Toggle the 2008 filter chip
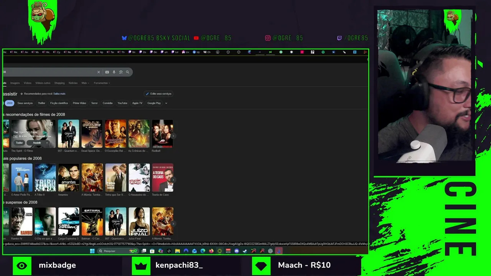 click(10, 103)
